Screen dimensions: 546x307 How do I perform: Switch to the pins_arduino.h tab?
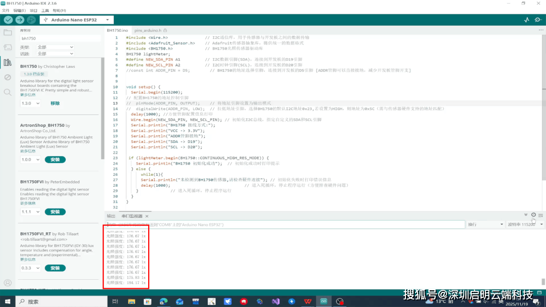(148, 31)
